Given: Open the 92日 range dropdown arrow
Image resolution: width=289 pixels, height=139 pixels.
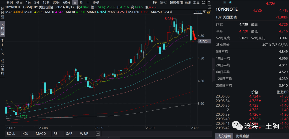Looking at the screenshot, I should point(204,12).
